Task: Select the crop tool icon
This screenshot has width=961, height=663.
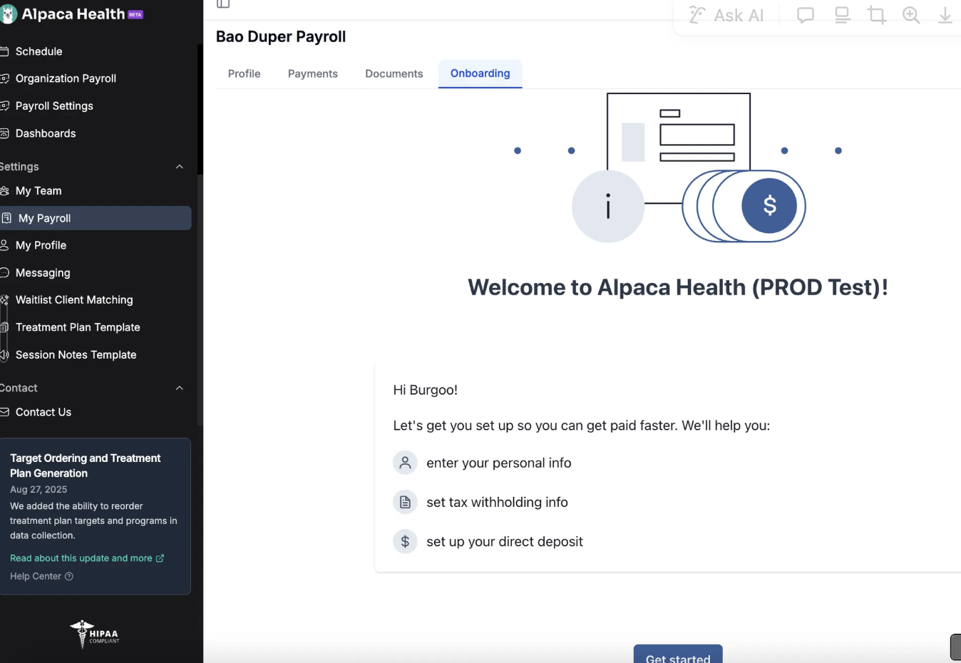Action: (877, 16)
